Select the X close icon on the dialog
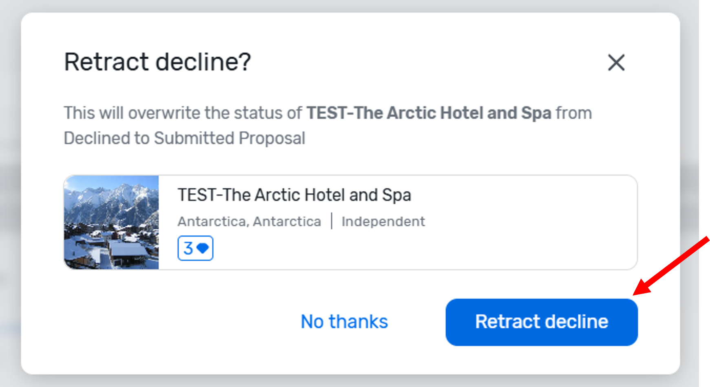Image resolution: width=710 pixels, height=387 pixels. point(616,62)
